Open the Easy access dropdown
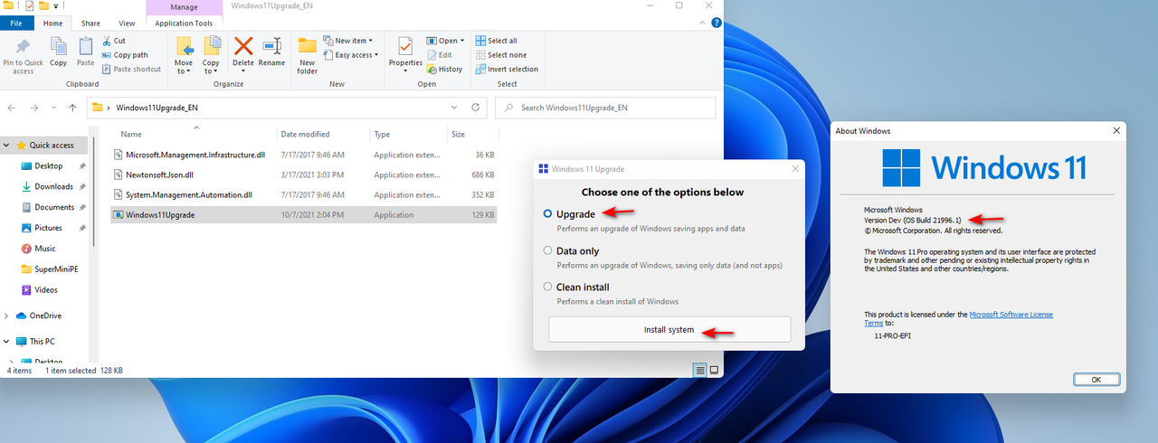Screen dimensions: 1158x443 click(351, 55)
